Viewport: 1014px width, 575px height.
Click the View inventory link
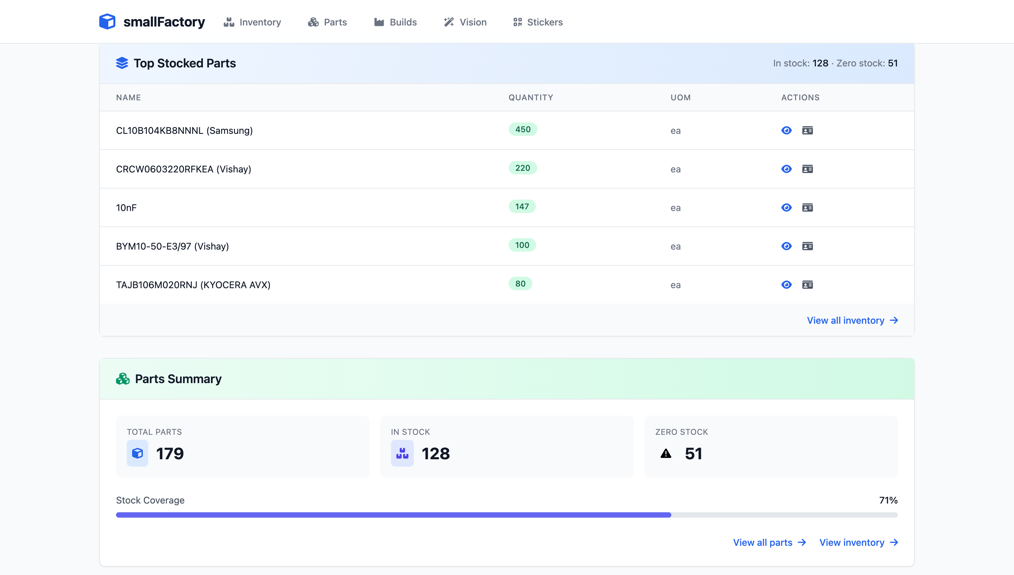(x=858, y=542)
